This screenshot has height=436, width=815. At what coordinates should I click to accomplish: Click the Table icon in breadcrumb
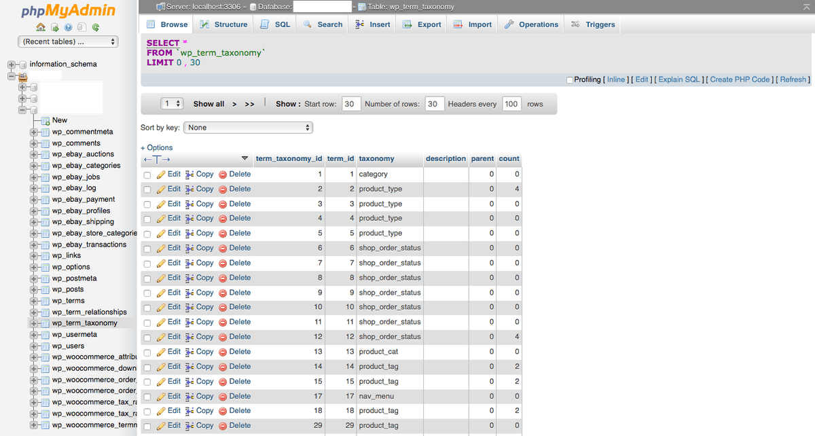[x=362, y=7]
